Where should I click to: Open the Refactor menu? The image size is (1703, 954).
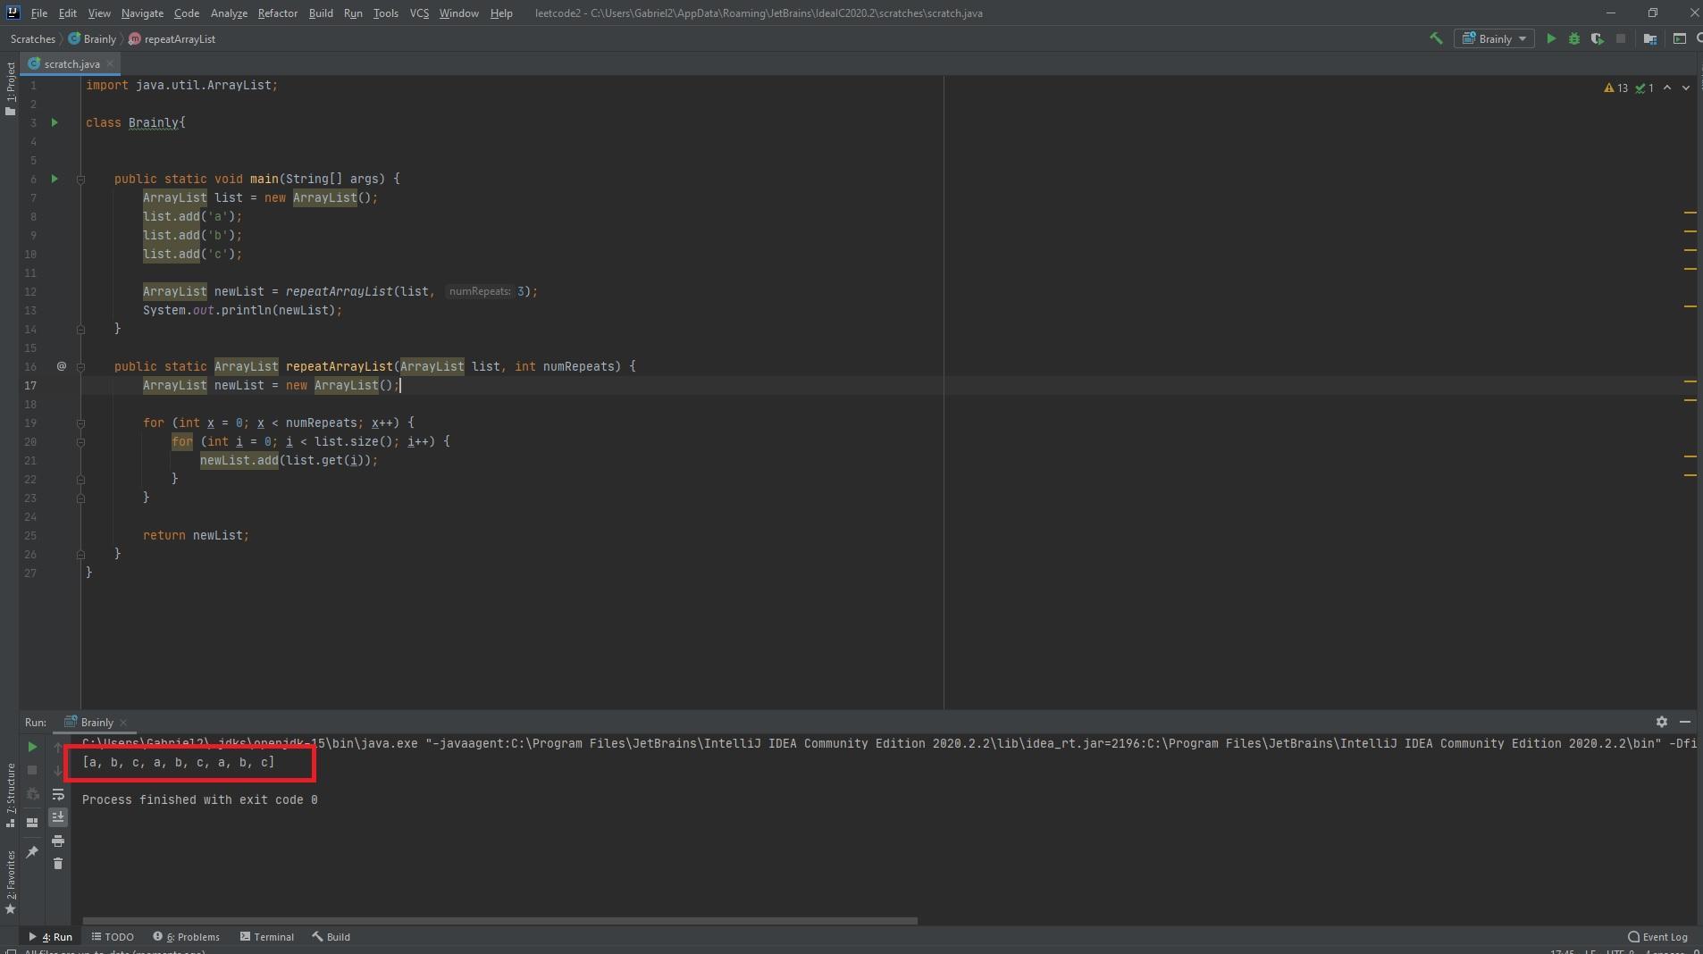(277, 13)
